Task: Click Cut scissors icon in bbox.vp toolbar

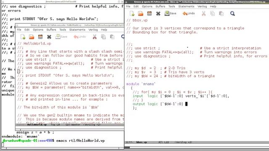Action: pos(203,13)
